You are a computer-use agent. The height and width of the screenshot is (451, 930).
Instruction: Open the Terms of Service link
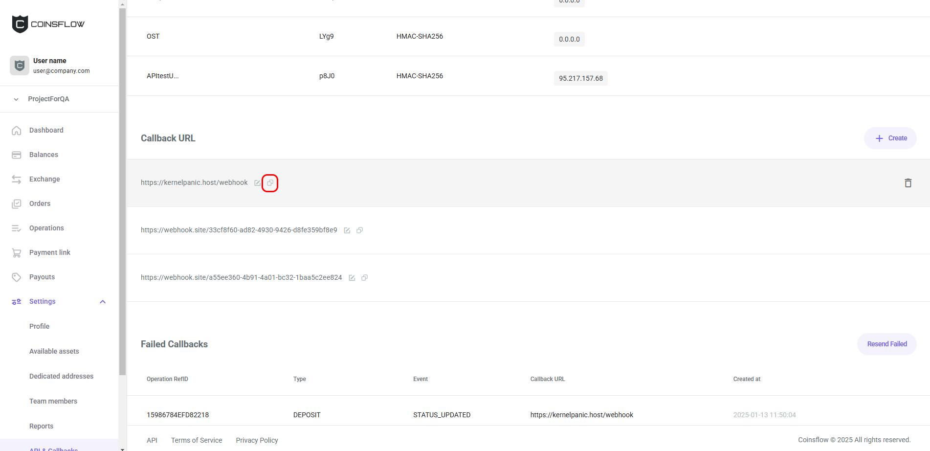197,440
